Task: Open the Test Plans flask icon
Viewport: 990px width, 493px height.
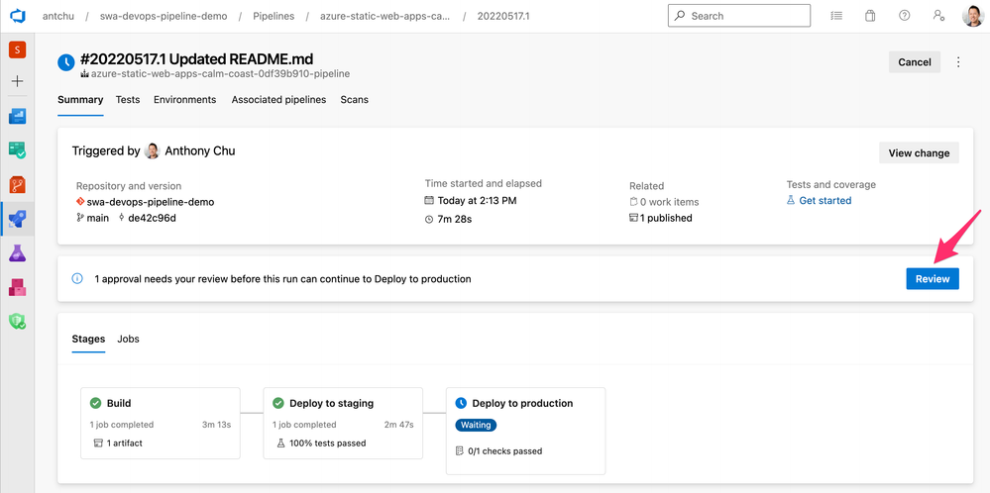Action: click(x=17, y=252)
